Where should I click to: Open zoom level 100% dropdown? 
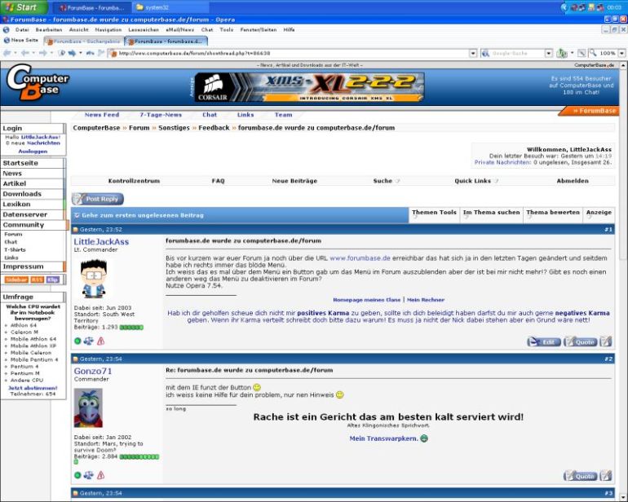(x=622, y=53)
